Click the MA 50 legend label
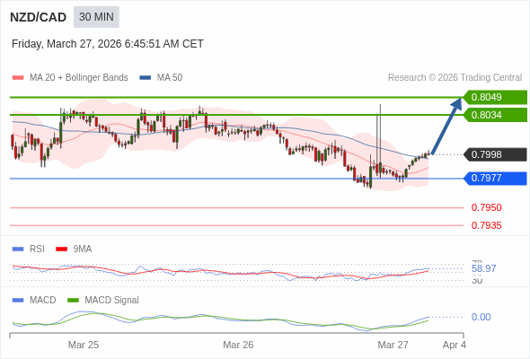 click(170, 78)
